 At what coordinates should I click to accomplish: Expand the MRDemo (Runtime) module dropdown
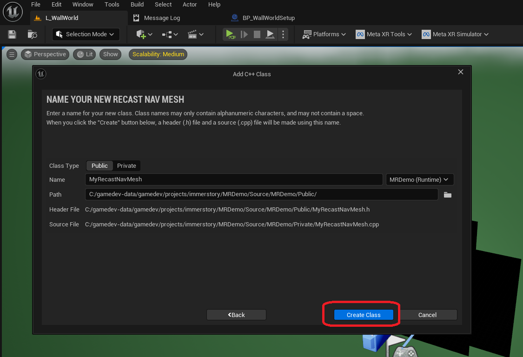coord(419,180)
